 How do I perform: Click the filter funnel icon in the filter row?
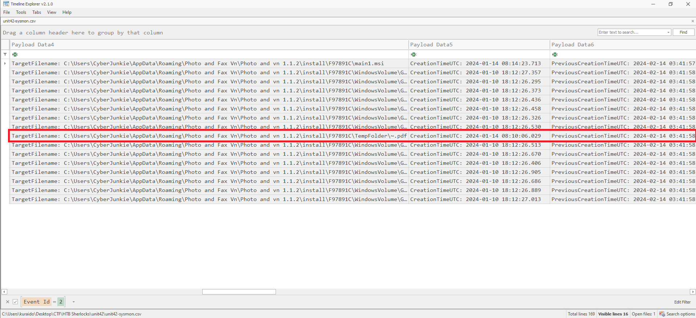(x=5, y=54)
